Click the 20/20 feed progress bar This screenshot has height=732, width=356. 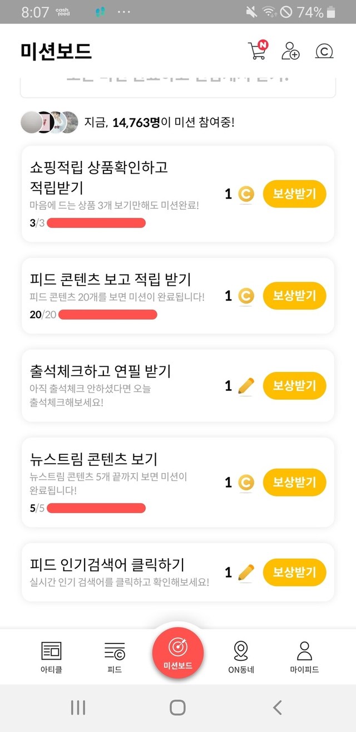click(108, 315)
